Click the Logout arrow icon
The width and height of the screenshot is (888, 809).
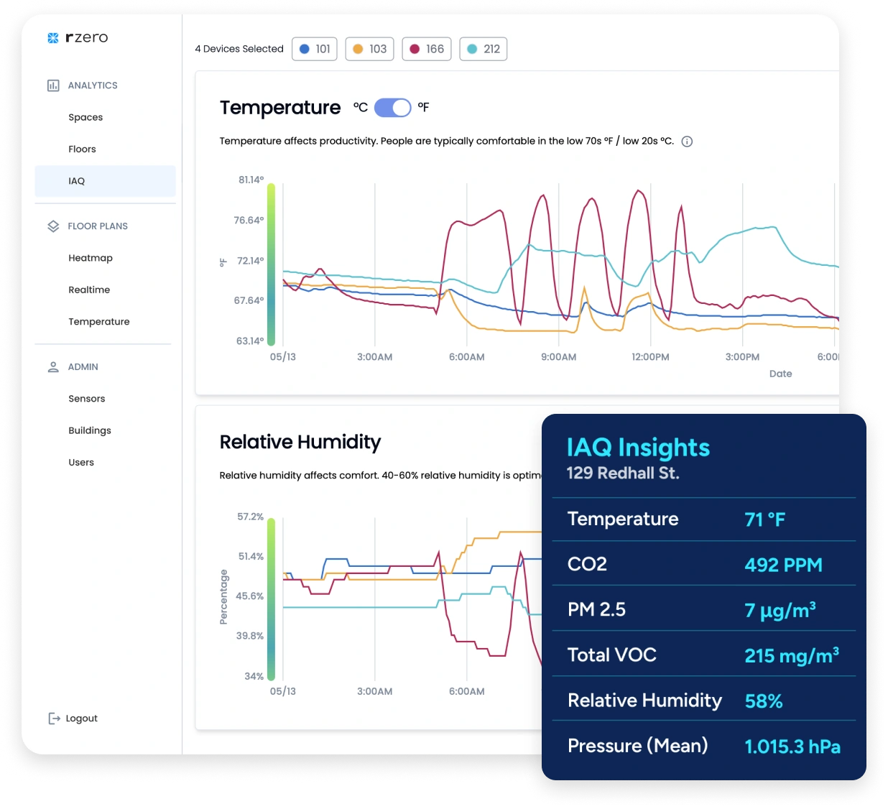(x=54, y=718)
